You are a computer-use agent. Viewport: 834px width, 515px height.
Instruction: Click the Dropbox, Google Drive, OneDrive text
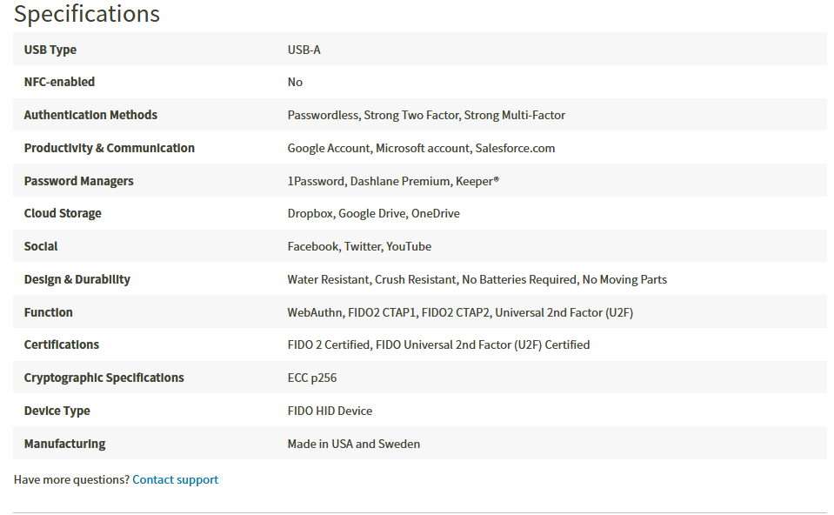tap(373, 213)
